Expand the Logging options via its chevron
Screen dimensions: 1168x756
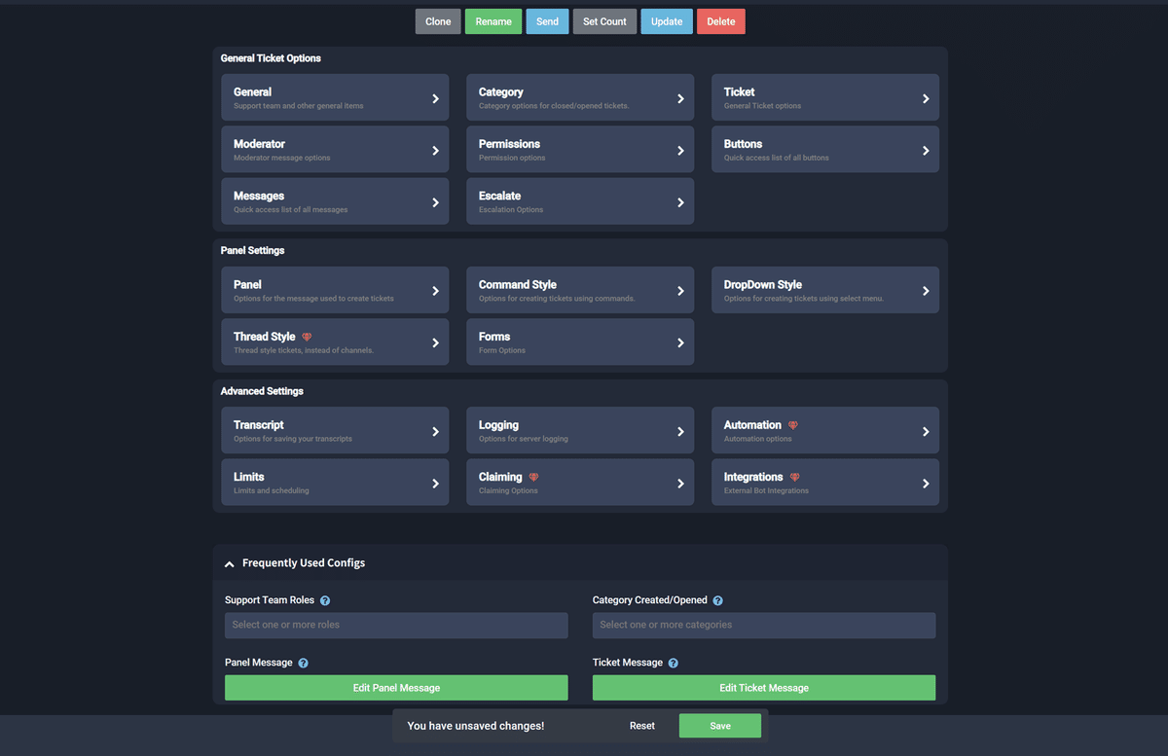[x=681, y=430]
